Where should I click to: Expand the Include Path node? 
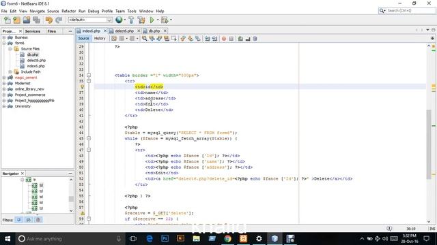click(x=10, y=71)
